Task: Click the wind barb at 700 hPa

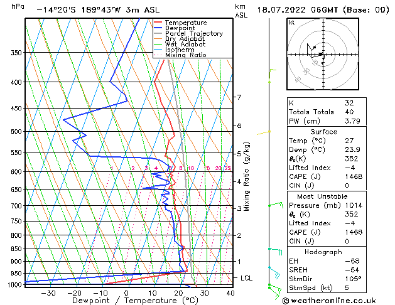Action: [276, 205]
